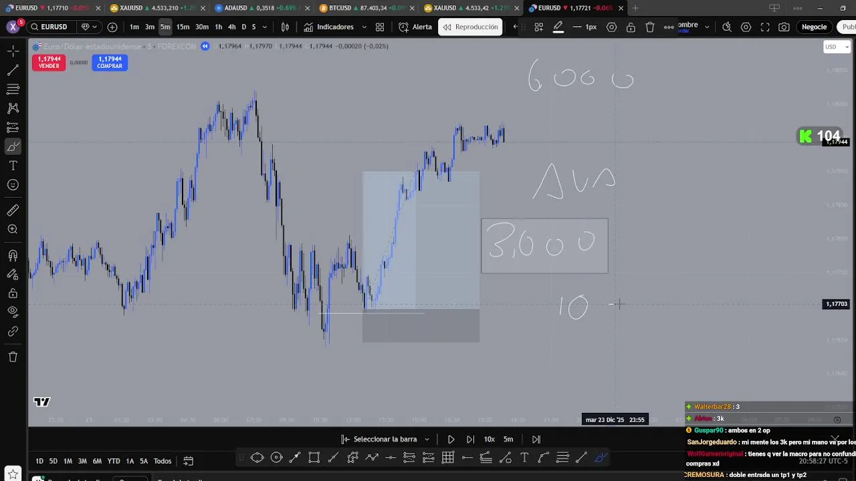Take a chart snapshot with the camera icon
This screenshot has width=856, height=481.
click(x=784, y=27)
